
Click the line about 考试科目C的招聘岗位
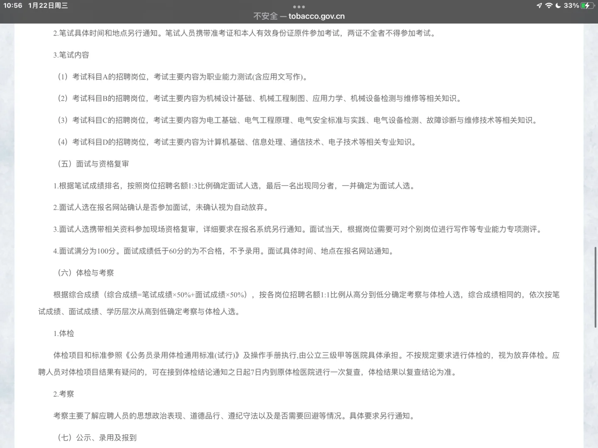tap(297, 120)
